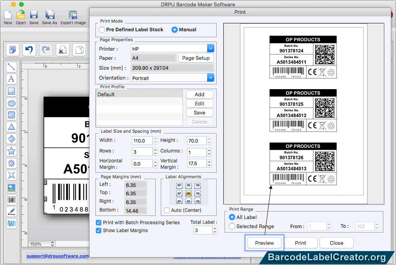Click the Bottom page margin field
Image resolution: width=396 pixels, height=265 pixels.
pos(135,211)
